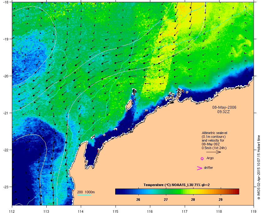Click the IMOS copyright timestamp text
263x213 pixels.
259,168
